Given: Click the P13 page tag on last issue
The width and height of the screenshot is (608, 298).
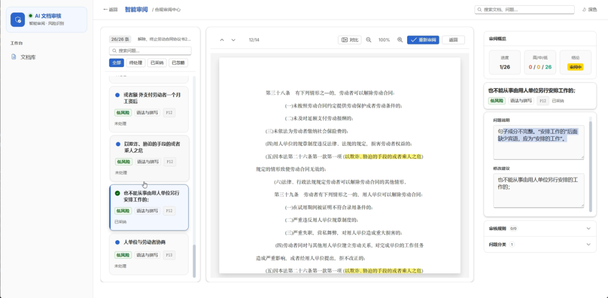Looking at the screenshot, I should 169,255.
